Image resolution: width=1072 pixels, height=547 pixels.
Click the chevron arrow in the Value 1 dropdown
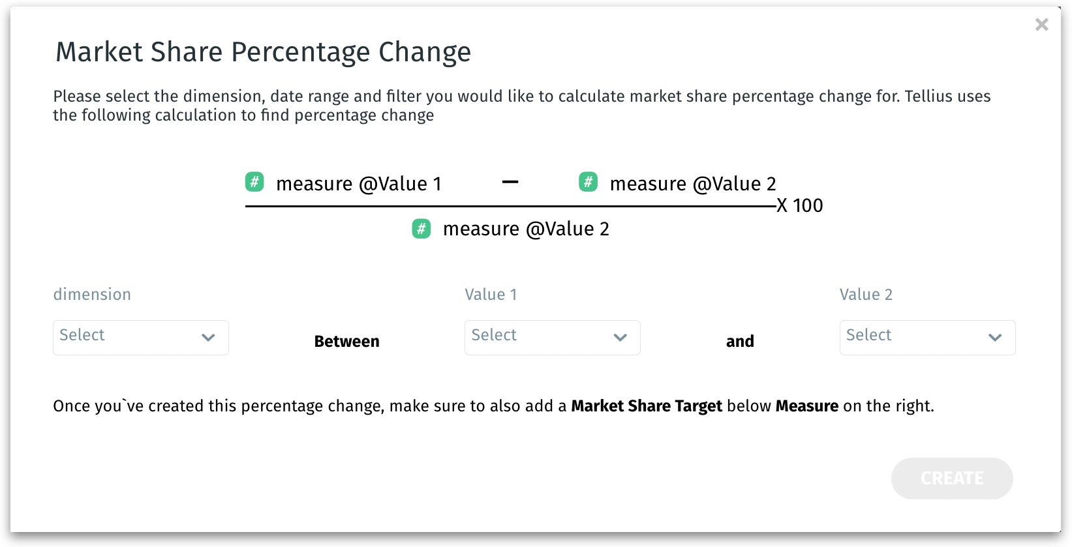coord(620,338)
